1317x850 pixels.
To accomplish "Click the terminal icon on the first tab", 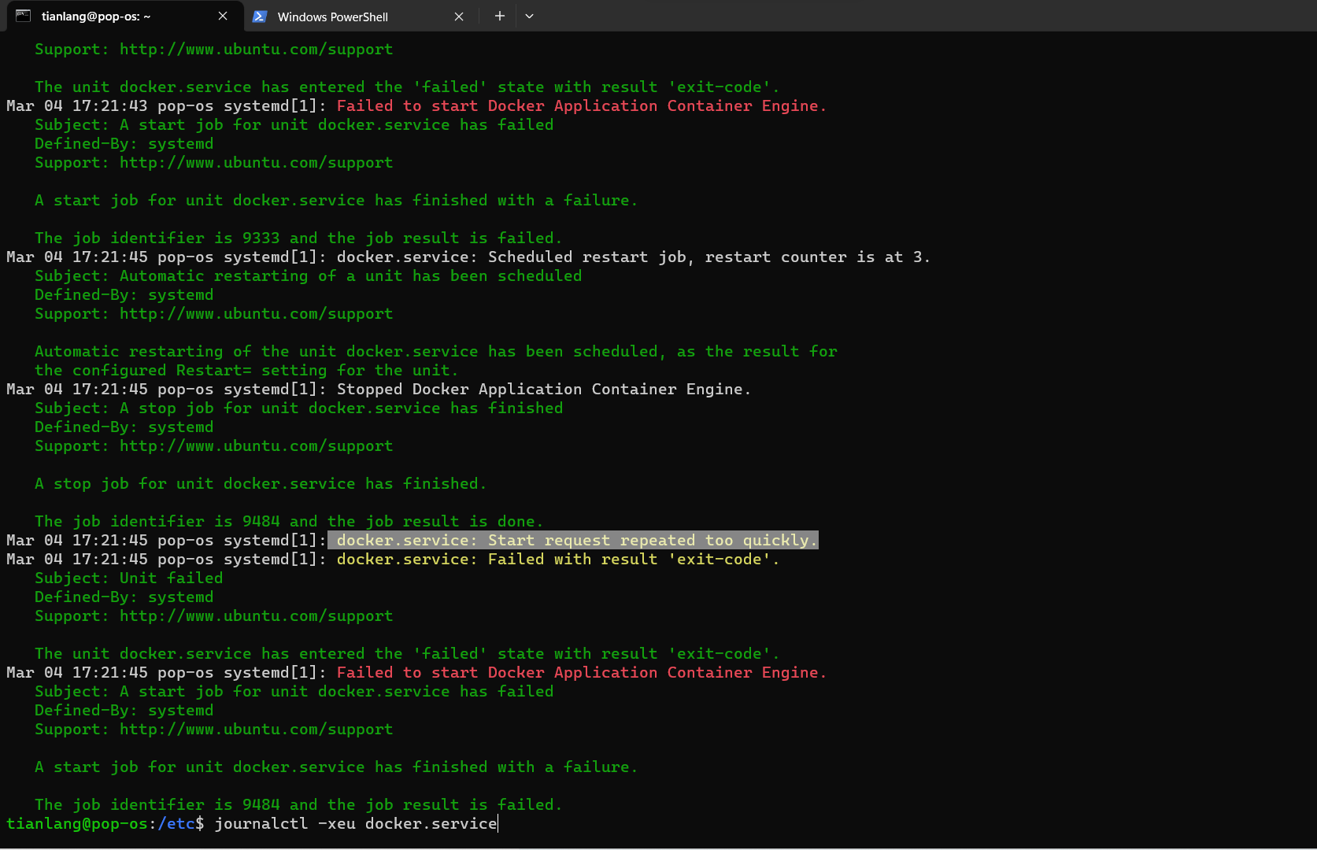I will tap(23, 16).
